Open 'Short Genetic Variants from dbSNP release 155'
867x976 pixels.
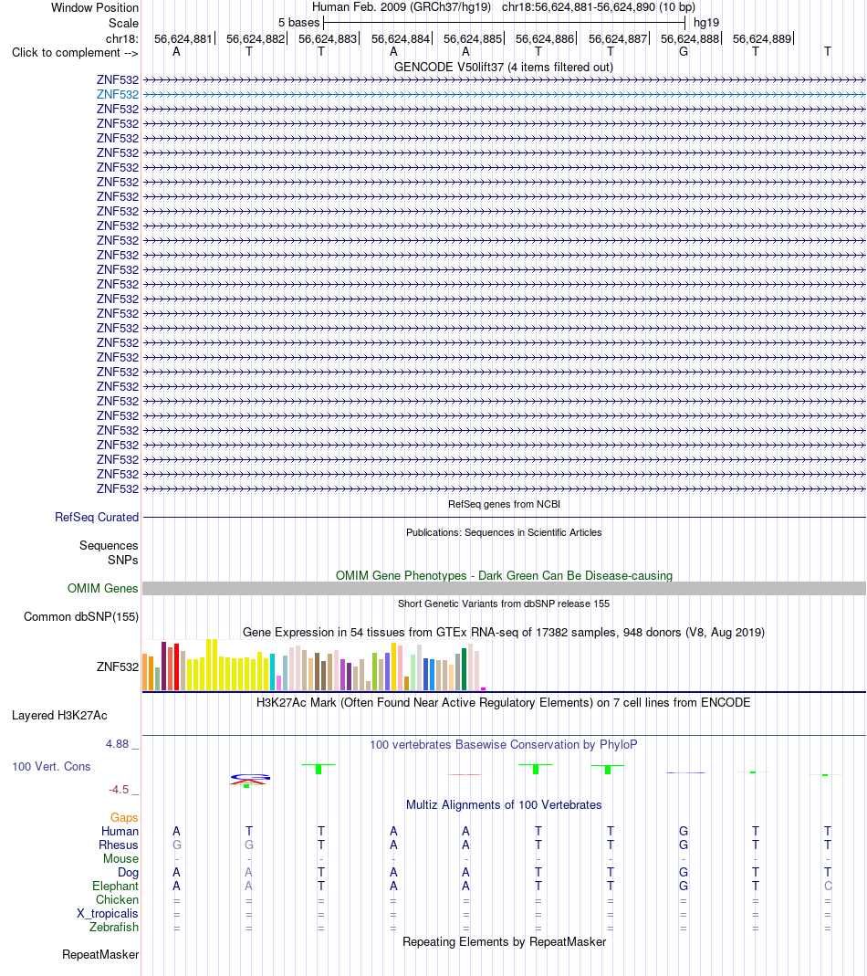pos(504,603)
